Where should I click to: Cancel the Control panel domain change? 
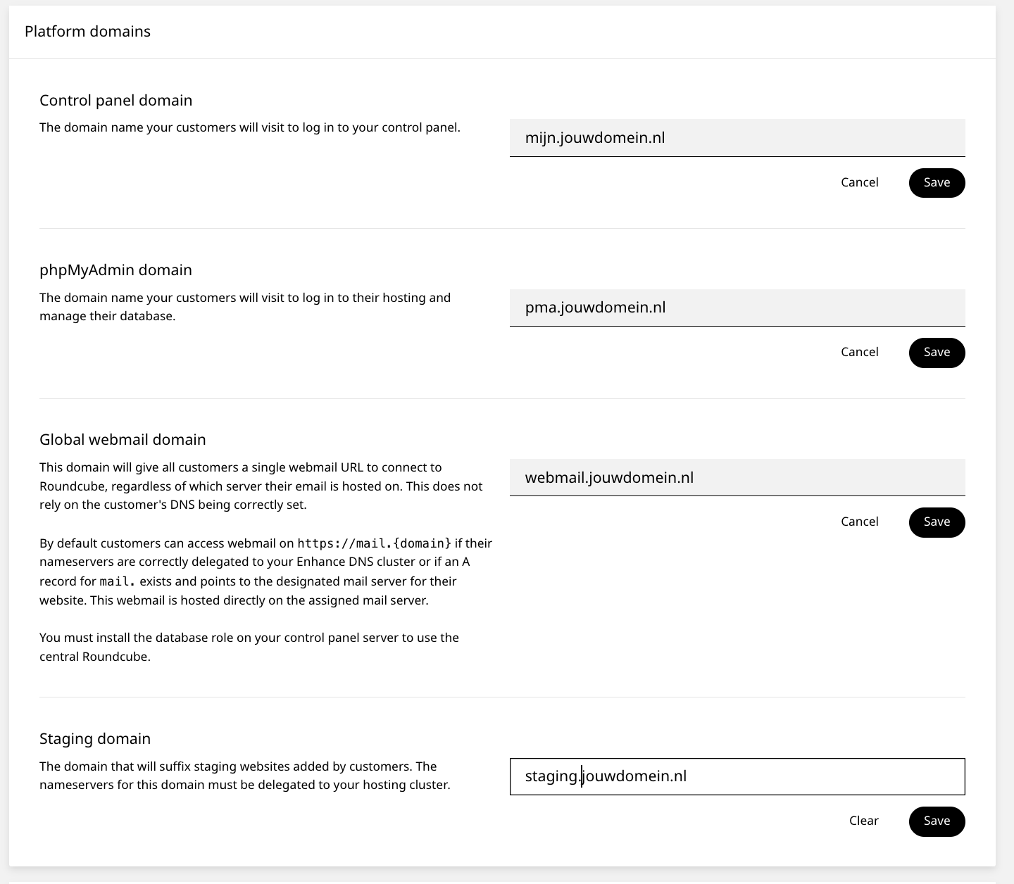[859, 183]
